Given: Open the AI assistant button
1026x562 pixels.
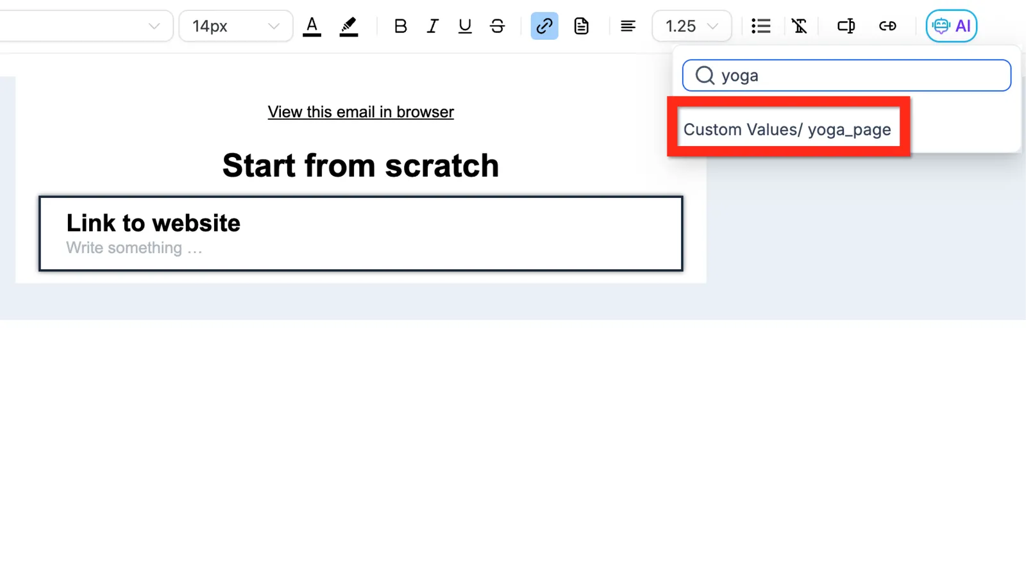Looking at the screenshot, I should coord(952,26).
